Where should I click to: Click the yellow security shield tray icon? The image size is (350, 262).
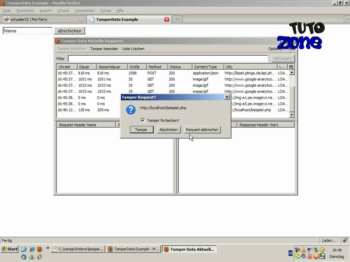(322, 250)
